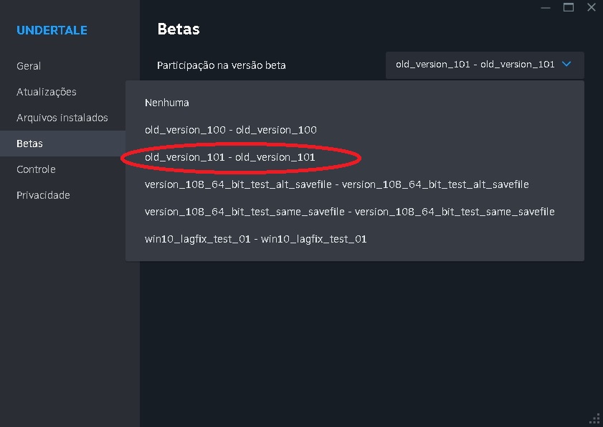Viewport: 603px width, 427px height.
Task: Select version_108_64_bit_test_alt_savefile beta
Action: 336,184
